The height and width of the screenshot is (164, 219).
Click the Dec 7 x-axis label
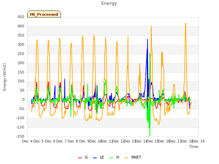coord(61,141)
